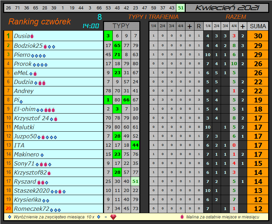This screenshot has height=224, width=272.
Task: Click green highlighted 44 in ITA's row
Action: (135, 145)
